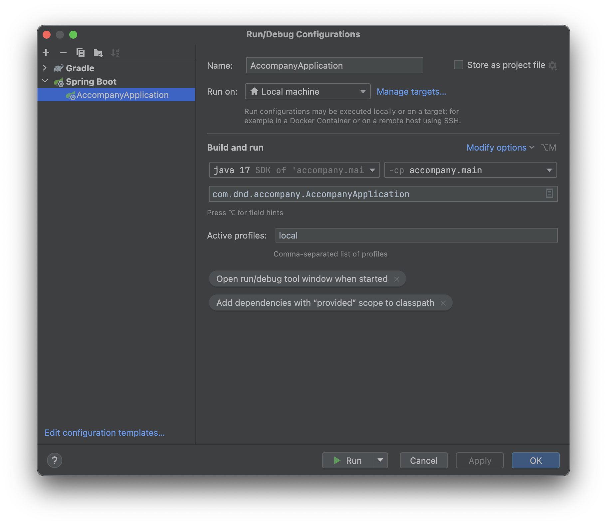Open project file settings gear icon
Image resolution: width=607 pixels, height=525 pixels.
pos(553,65)
